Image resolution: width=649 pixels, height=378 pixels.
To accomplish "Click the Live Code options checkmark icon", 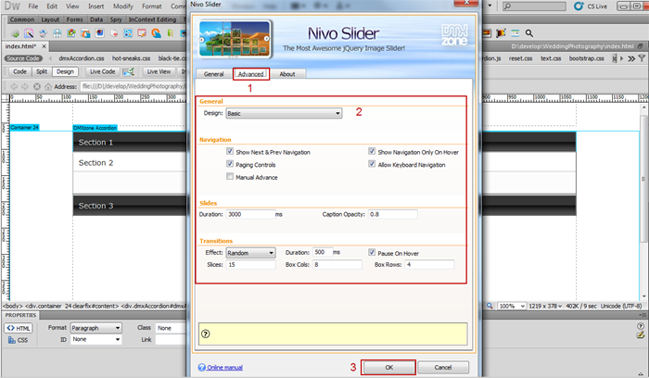I will 128,72.
